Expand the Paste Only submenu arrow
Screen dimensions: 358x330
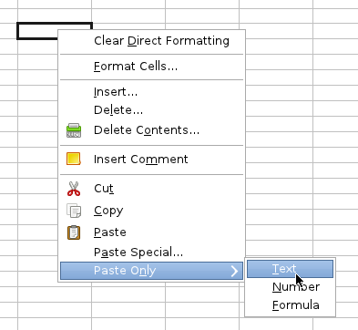(x=234, y=271)
